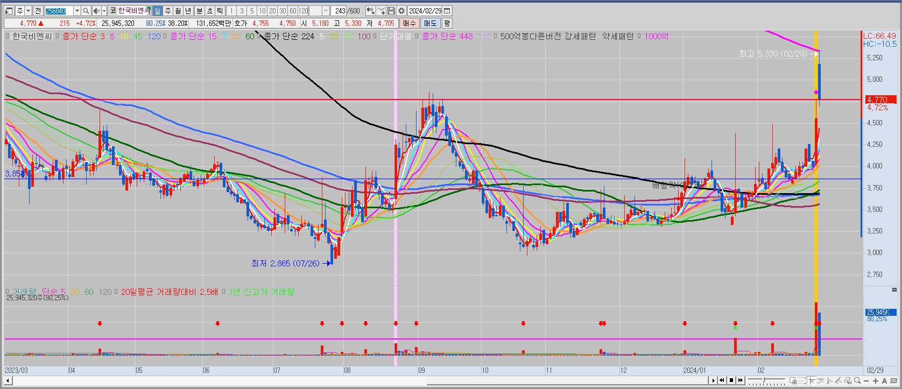Click the 2024/02/29 date field
This screenshot has width=902, height=389.
pyautogui.click(x=425, y=11)
